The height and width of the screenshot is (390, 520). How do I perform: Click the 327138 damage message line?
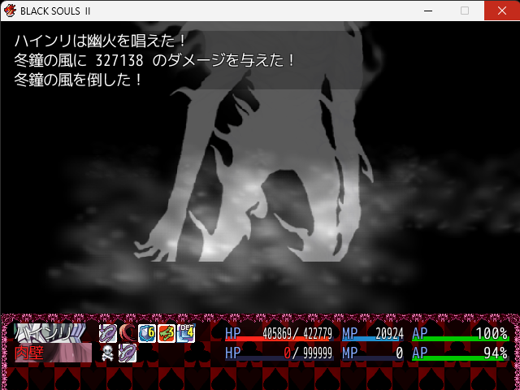[154, 60]
